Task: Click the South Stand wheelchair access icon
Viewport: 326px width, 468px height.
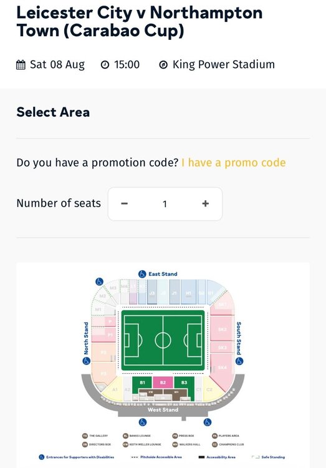Action: click(239, 361)
